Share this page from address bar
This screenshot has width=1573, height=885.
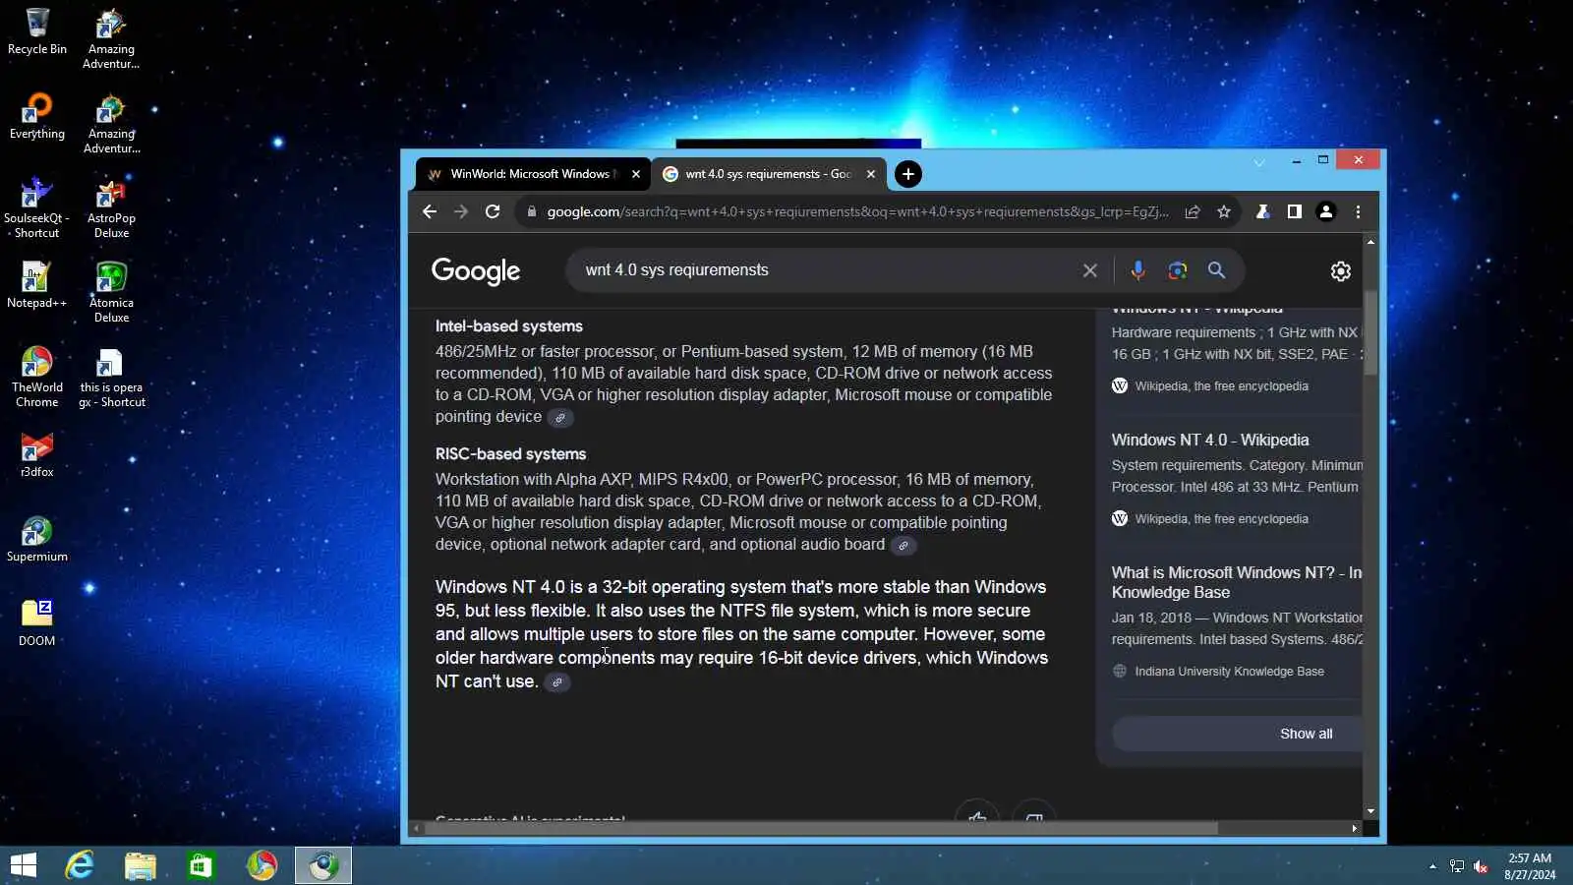click(1193, 211)
